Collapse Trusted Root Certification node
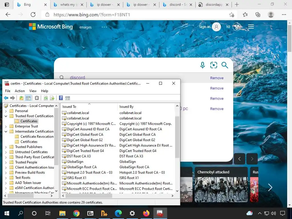292x219 pixels. pyautogui.click(x=6, y=116)
